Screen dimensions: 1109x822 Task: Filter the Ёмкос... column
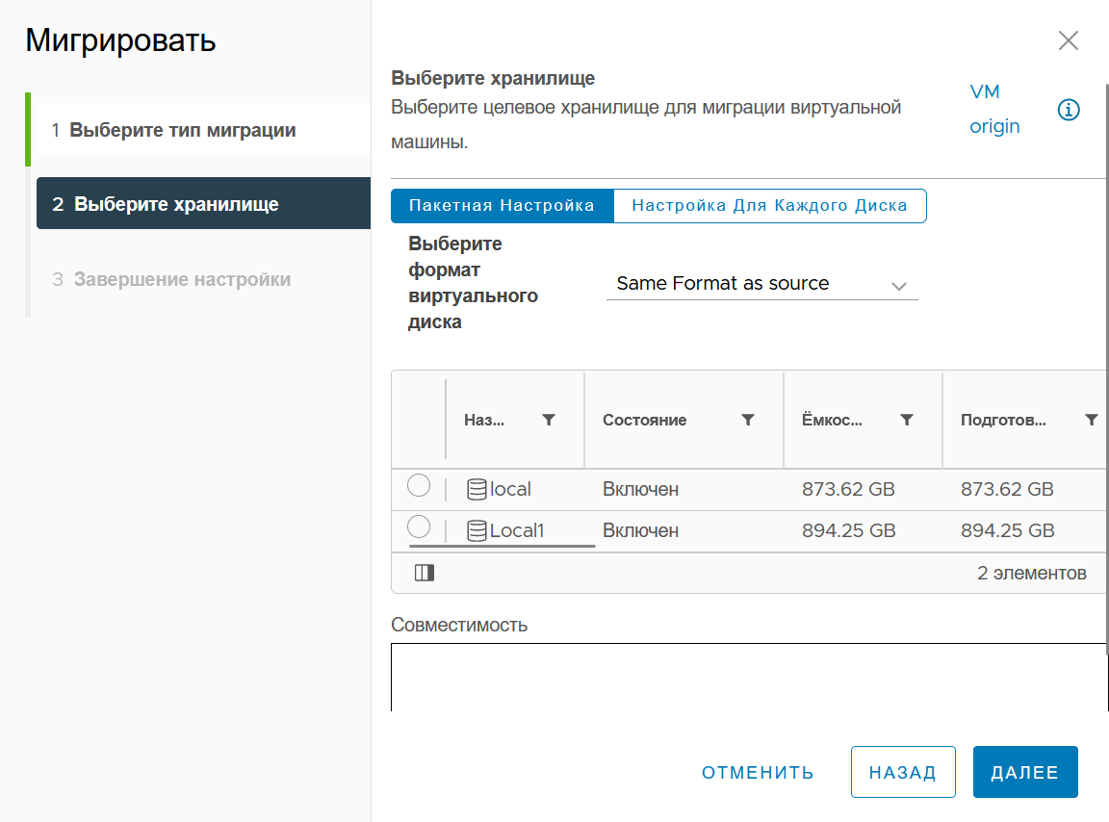click(906, 421)
